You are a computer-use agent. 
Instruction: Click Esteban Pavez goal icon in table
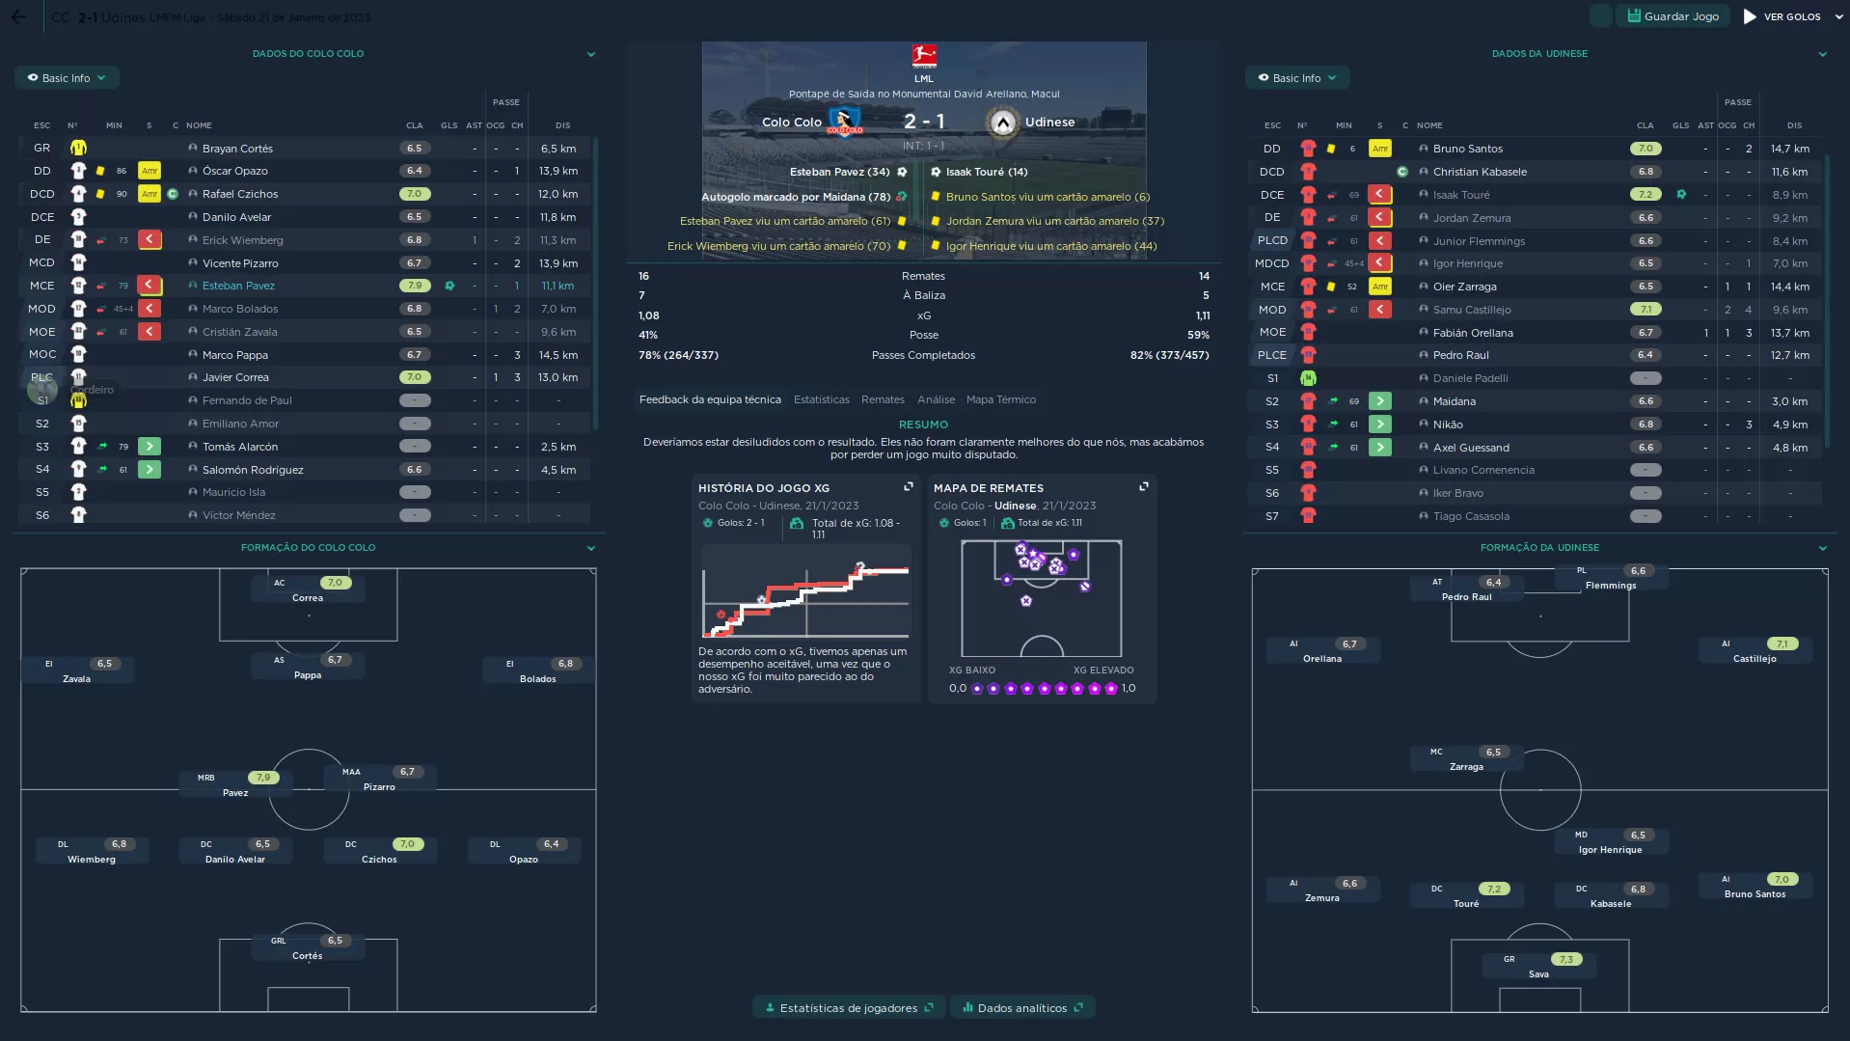(x=449, y=287)
